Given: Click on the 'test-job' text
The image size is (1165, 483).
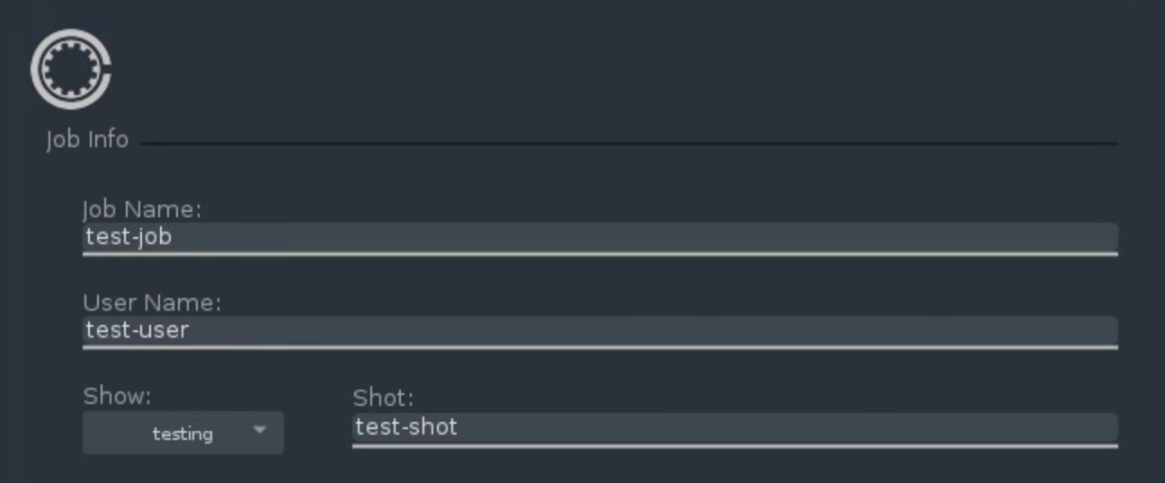Looking at the screenshot, I should click(x=129, y=237).
